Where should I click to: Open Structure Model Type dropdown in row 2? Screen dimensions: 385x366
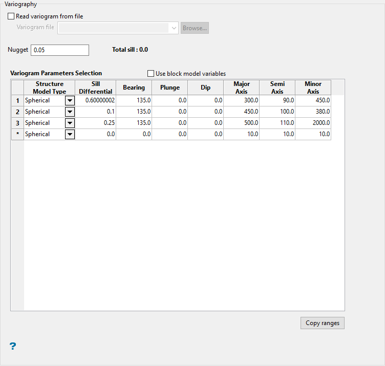click(70, 112)
